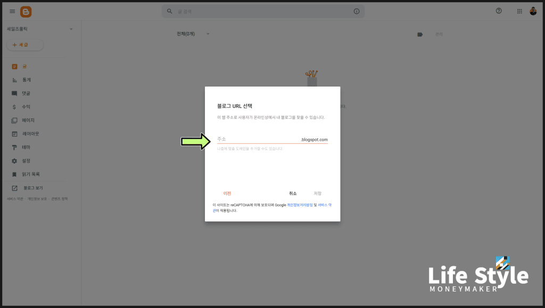
Task: Open the hamburger navigation menu
Action: click(x=12, y=11)
